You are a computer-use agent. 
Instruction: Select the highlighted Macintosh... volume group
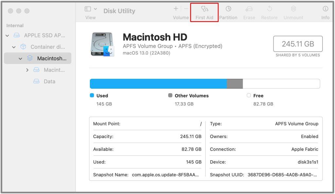(x=38, y=58)
